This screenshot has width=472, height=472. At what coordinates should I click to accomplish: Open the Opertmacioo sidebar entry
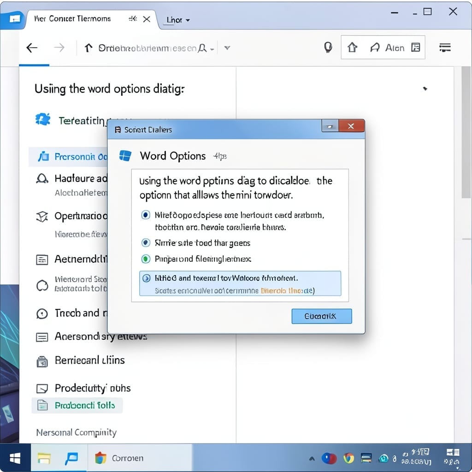[81, 216]
